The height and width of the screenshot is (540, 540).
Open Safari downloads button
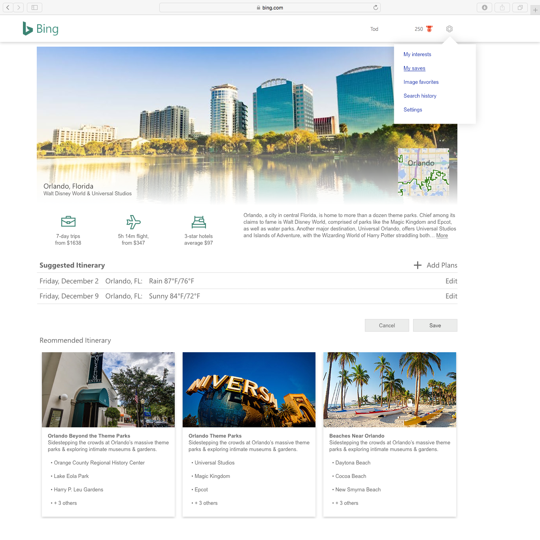[x=484, y=8]
